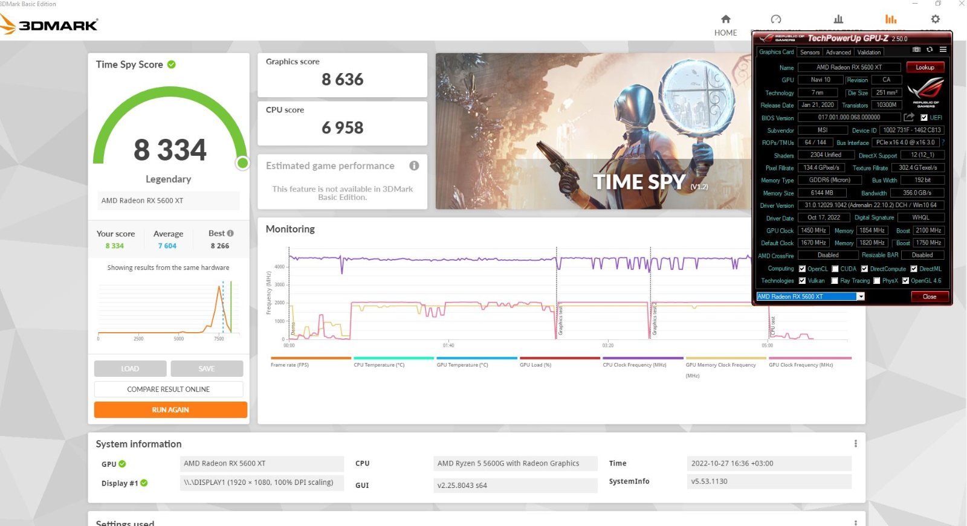Switch to the Validation tab
967x526 pixels.
coord(869,53)
